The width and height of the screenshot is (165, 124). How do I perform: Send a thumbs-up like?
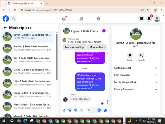tap(106, 110)
